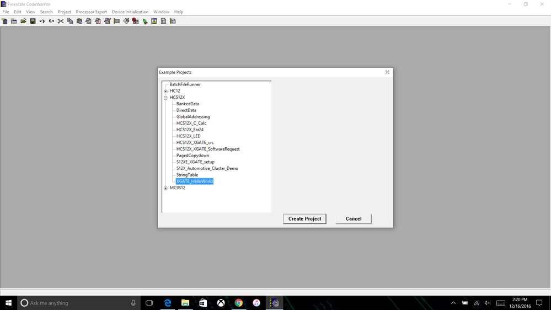This screenshot has width=551, height=310.
Task: Open the Edit menu
Action: tap(18, 12)
